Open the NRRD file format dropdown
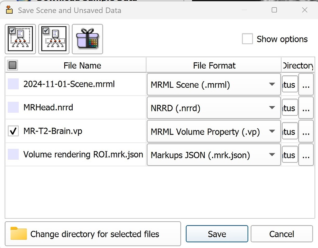This screenshot has width=318, height=248. (272, 108)
